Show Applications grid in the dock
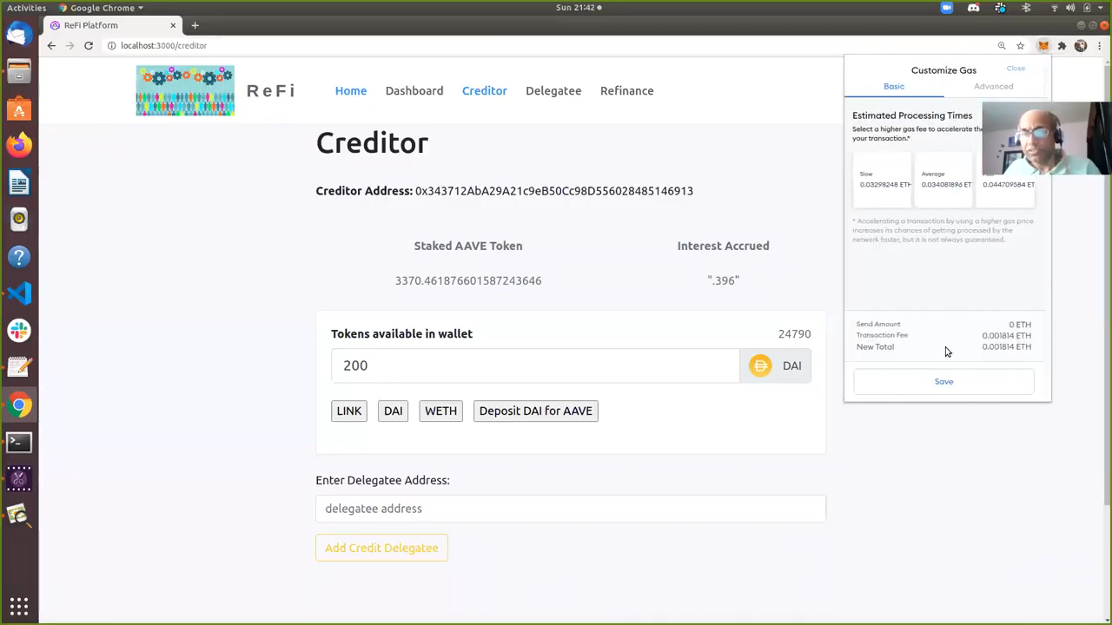 [19, 605]
